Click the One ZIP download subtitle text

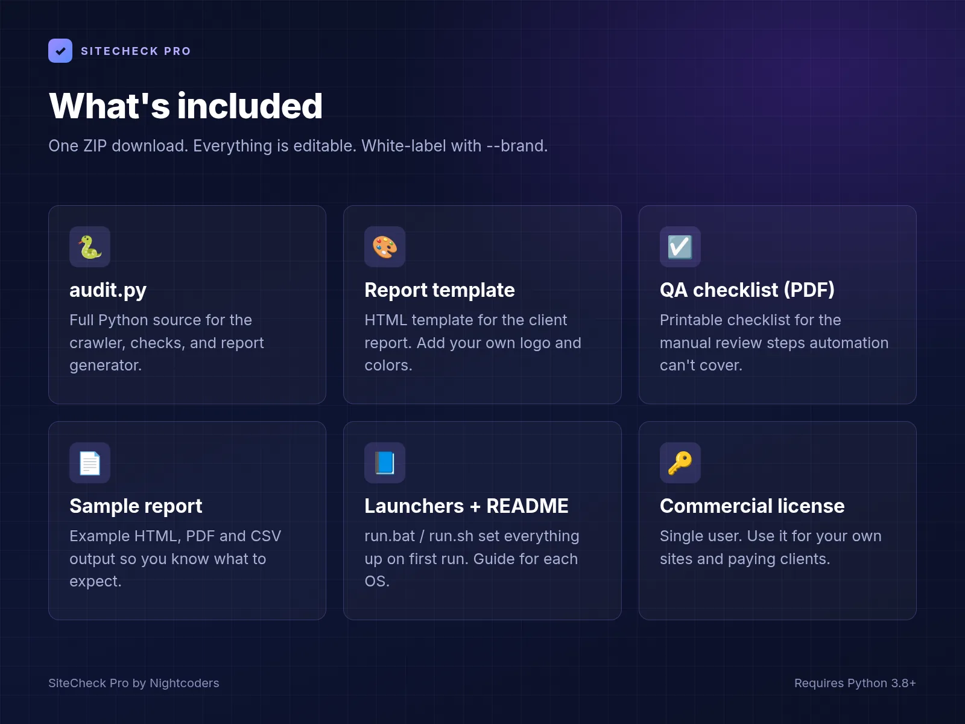tap(298, 146)
